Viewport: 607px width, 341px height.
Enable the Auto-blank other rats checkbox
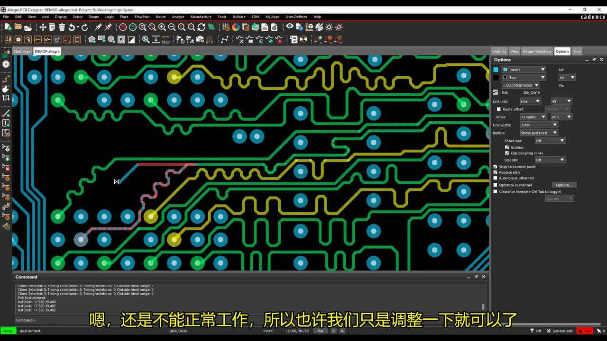495,178
